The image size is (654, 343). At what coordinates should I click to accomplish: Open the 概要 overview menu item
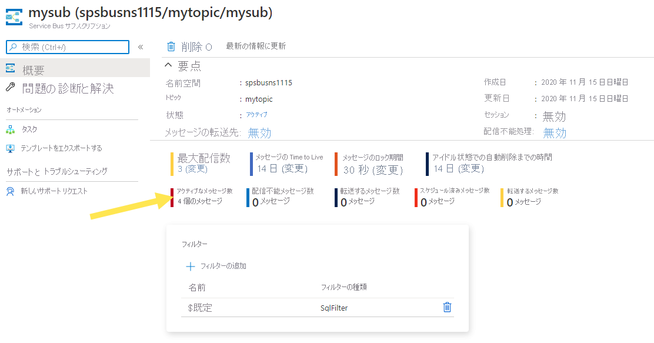75,68
